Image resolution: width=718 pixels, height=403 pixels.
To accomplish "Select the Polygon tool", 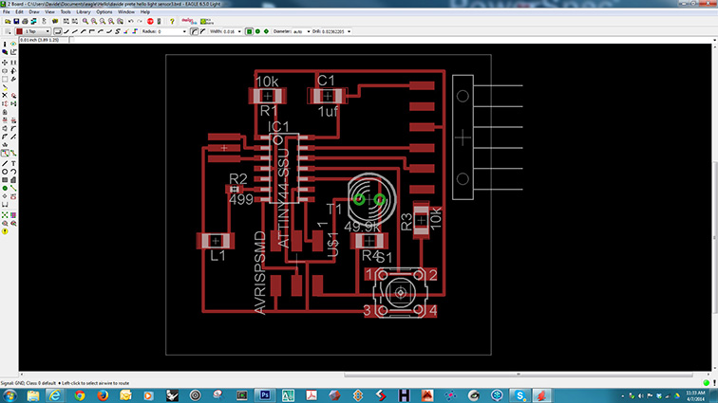I will tap(13, 180).
